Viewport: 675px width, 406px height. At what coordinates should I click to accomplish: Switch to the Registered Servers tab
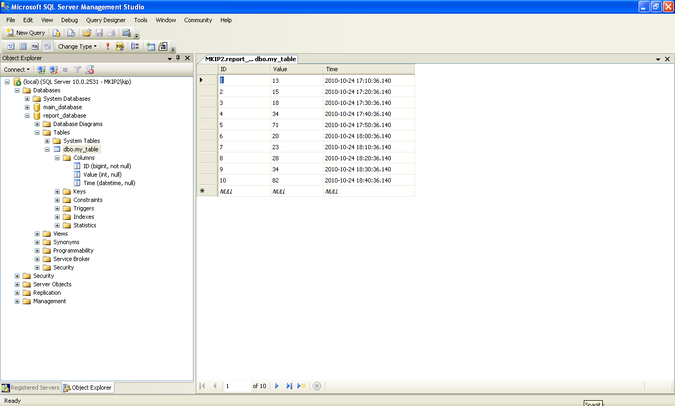click(x=31, y=388)
